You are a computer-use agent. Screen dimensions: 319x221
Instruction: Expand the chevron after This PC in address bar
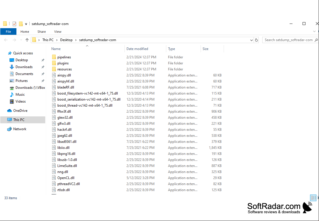(x=57, y=40)
